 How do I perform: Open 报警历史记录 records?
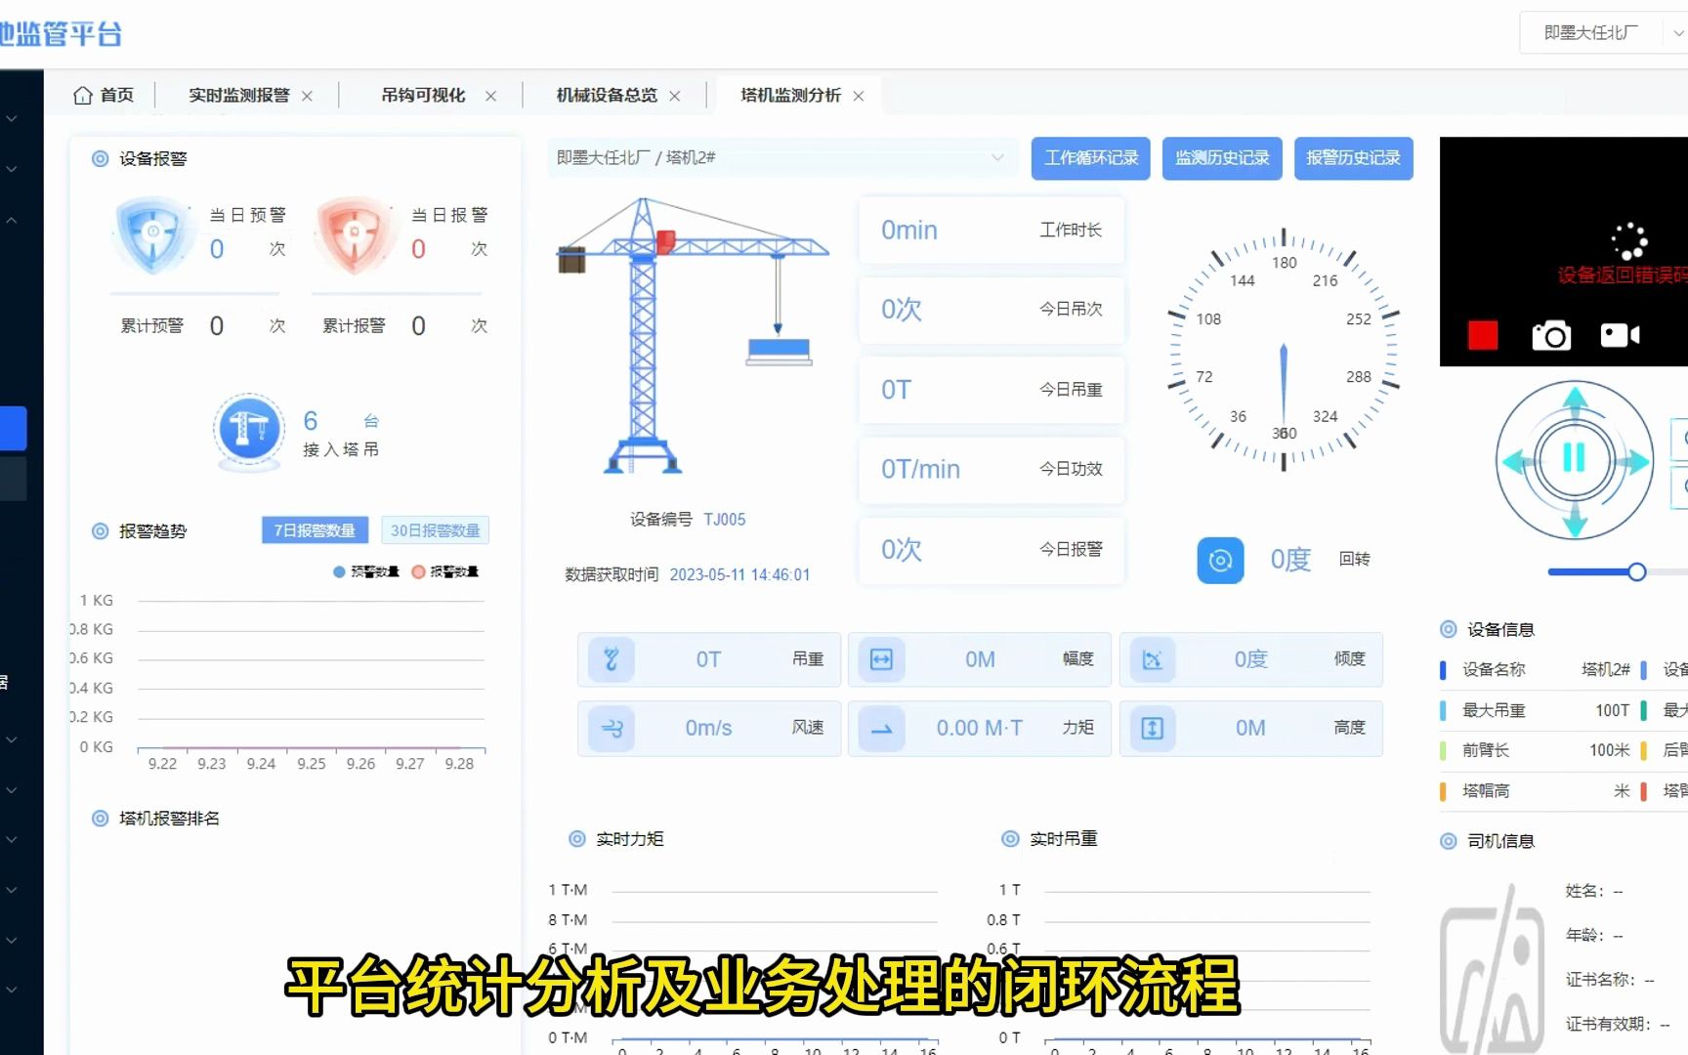[1353, 158]
